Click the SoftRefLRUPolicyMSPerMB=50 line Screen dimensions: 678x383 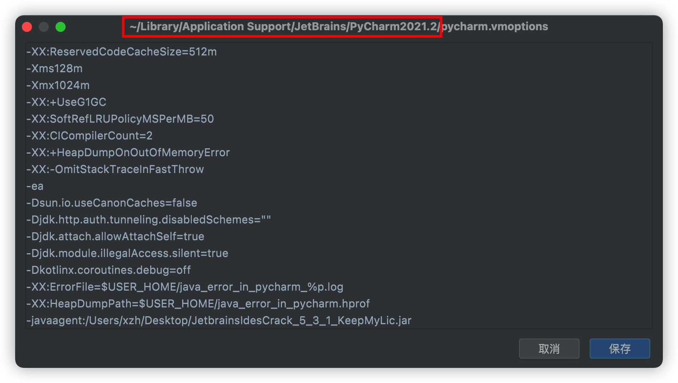point(120,119)
